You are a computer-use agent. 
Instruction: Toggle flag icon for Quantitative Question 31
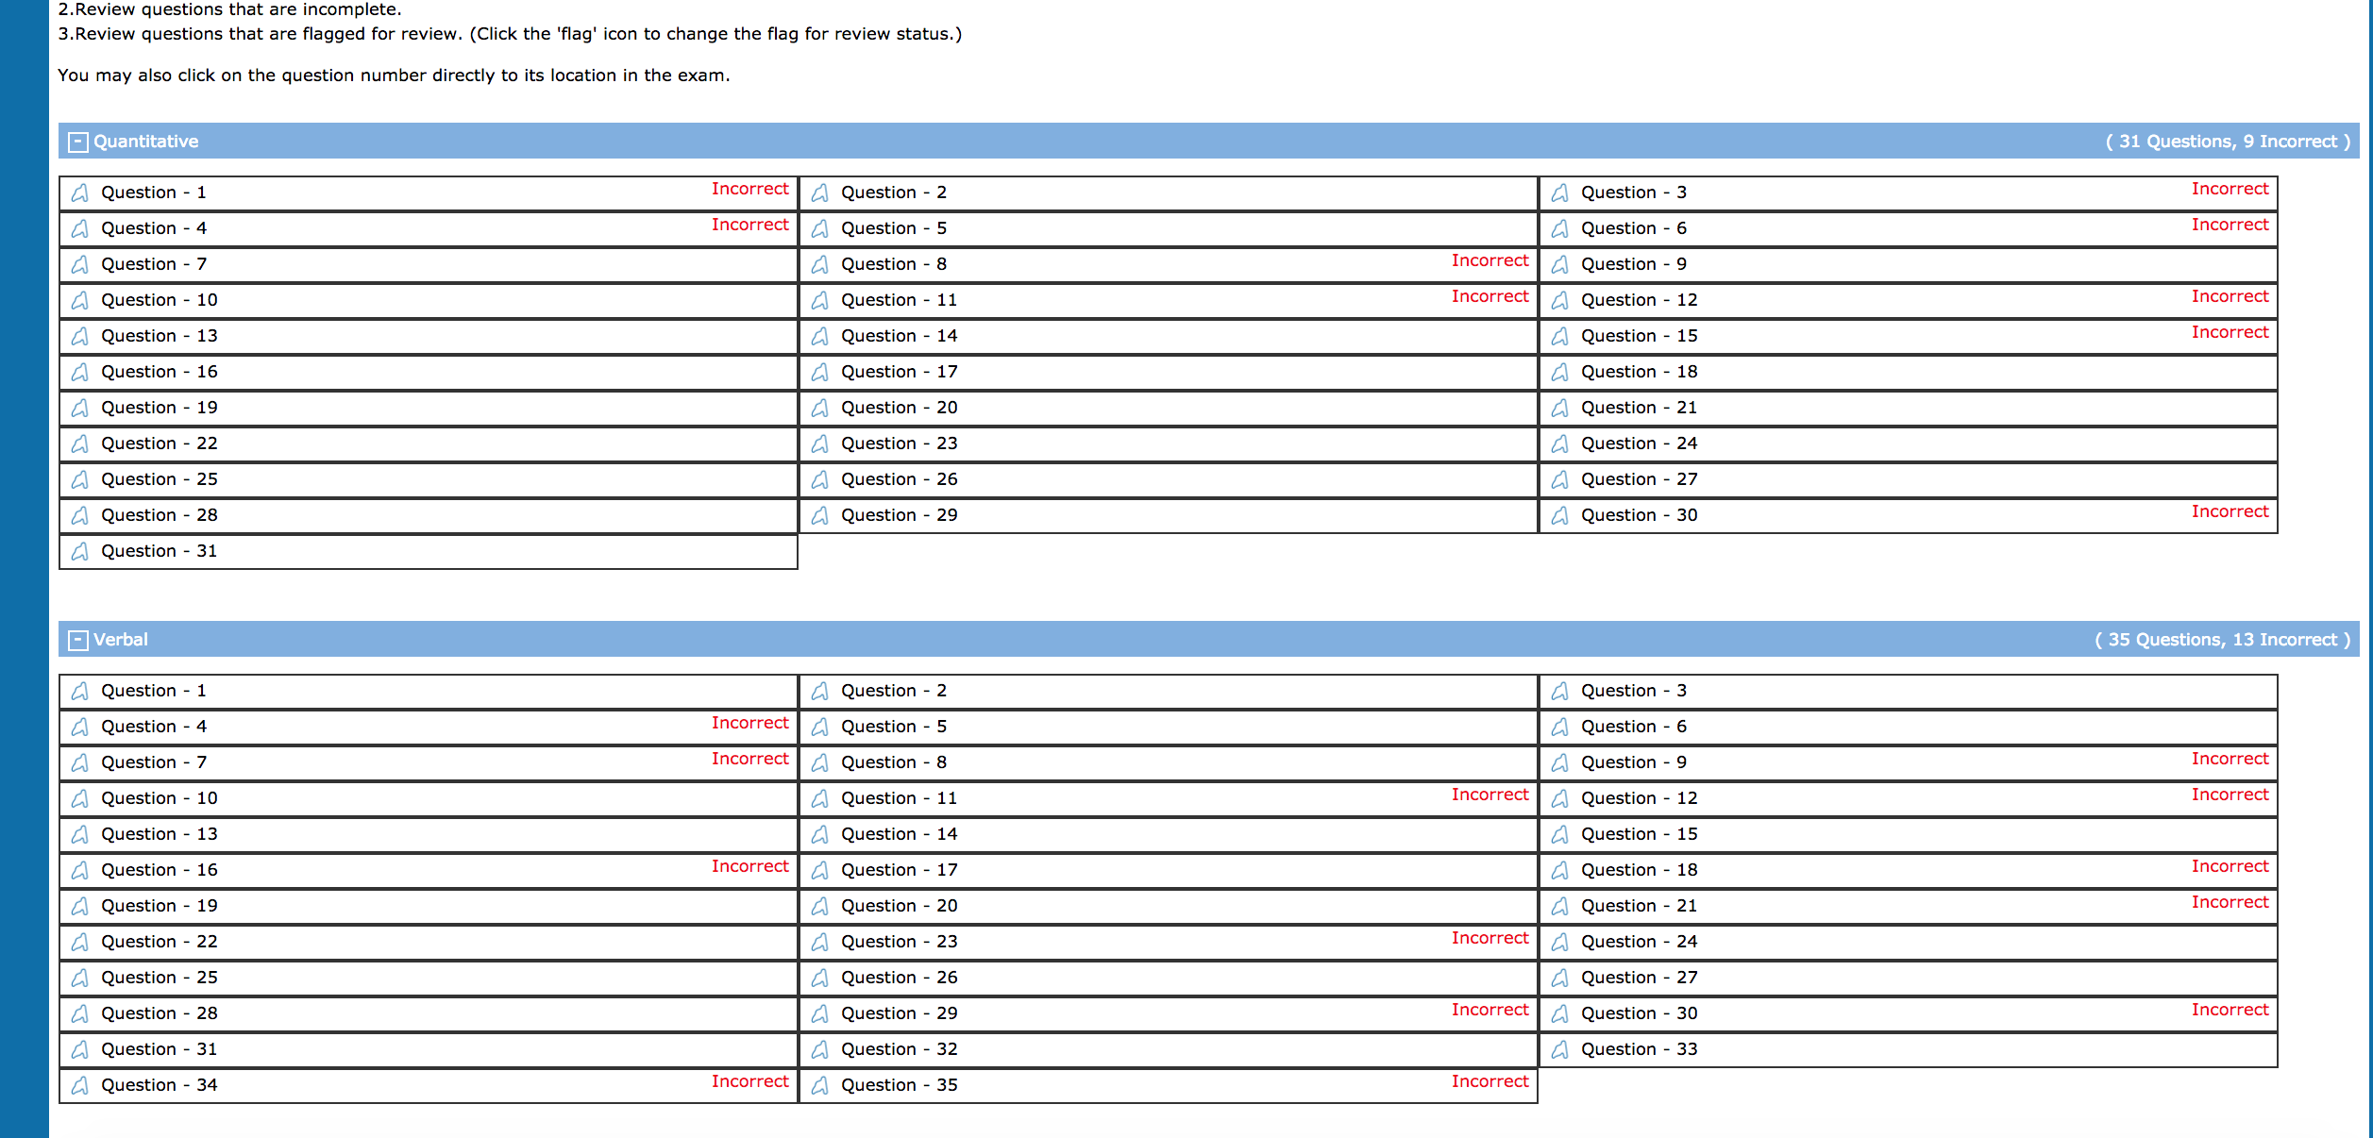coord(80,552)
